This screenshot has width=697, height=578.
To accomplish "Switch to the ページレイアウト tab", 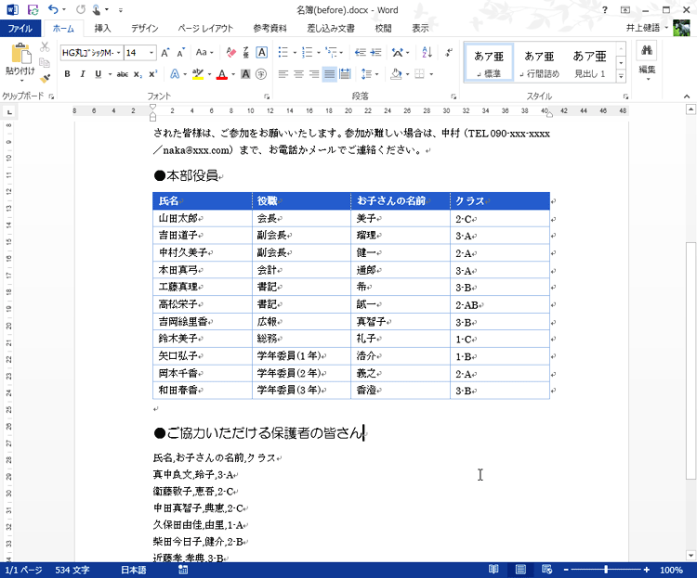I will coord(205,29).
